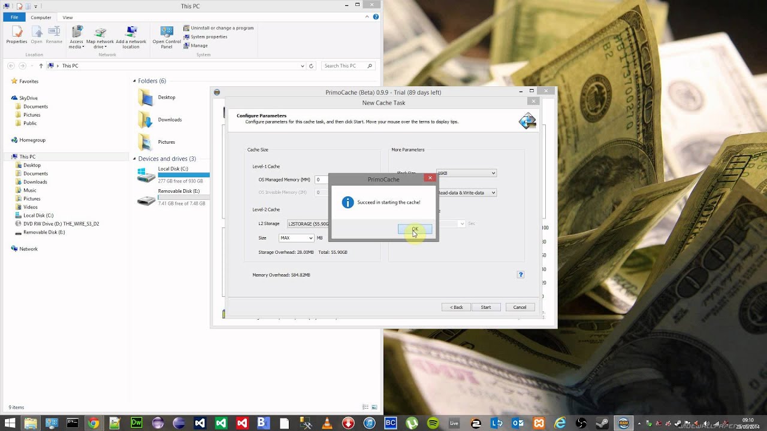The height and width of the screenshot is (431, 767).
Task: Open the Size MAX dropdown
Action: click(297, 238)
